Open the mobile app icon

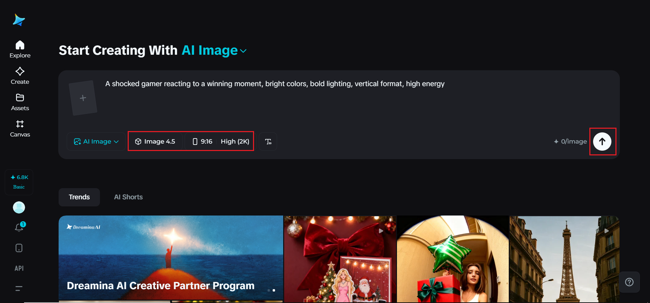pyautogui.click(x=19, y=248)
